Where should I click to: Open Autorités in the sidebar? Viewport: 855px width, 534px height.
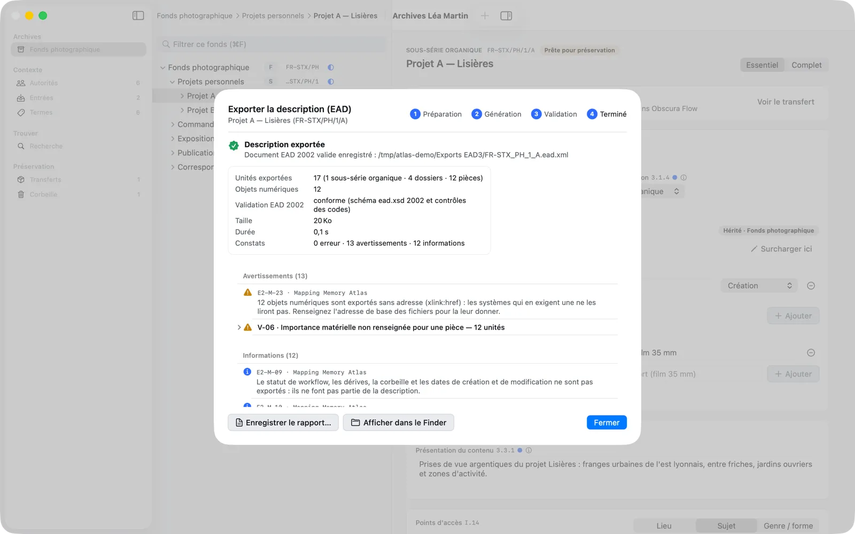click(x=79, y=83)
